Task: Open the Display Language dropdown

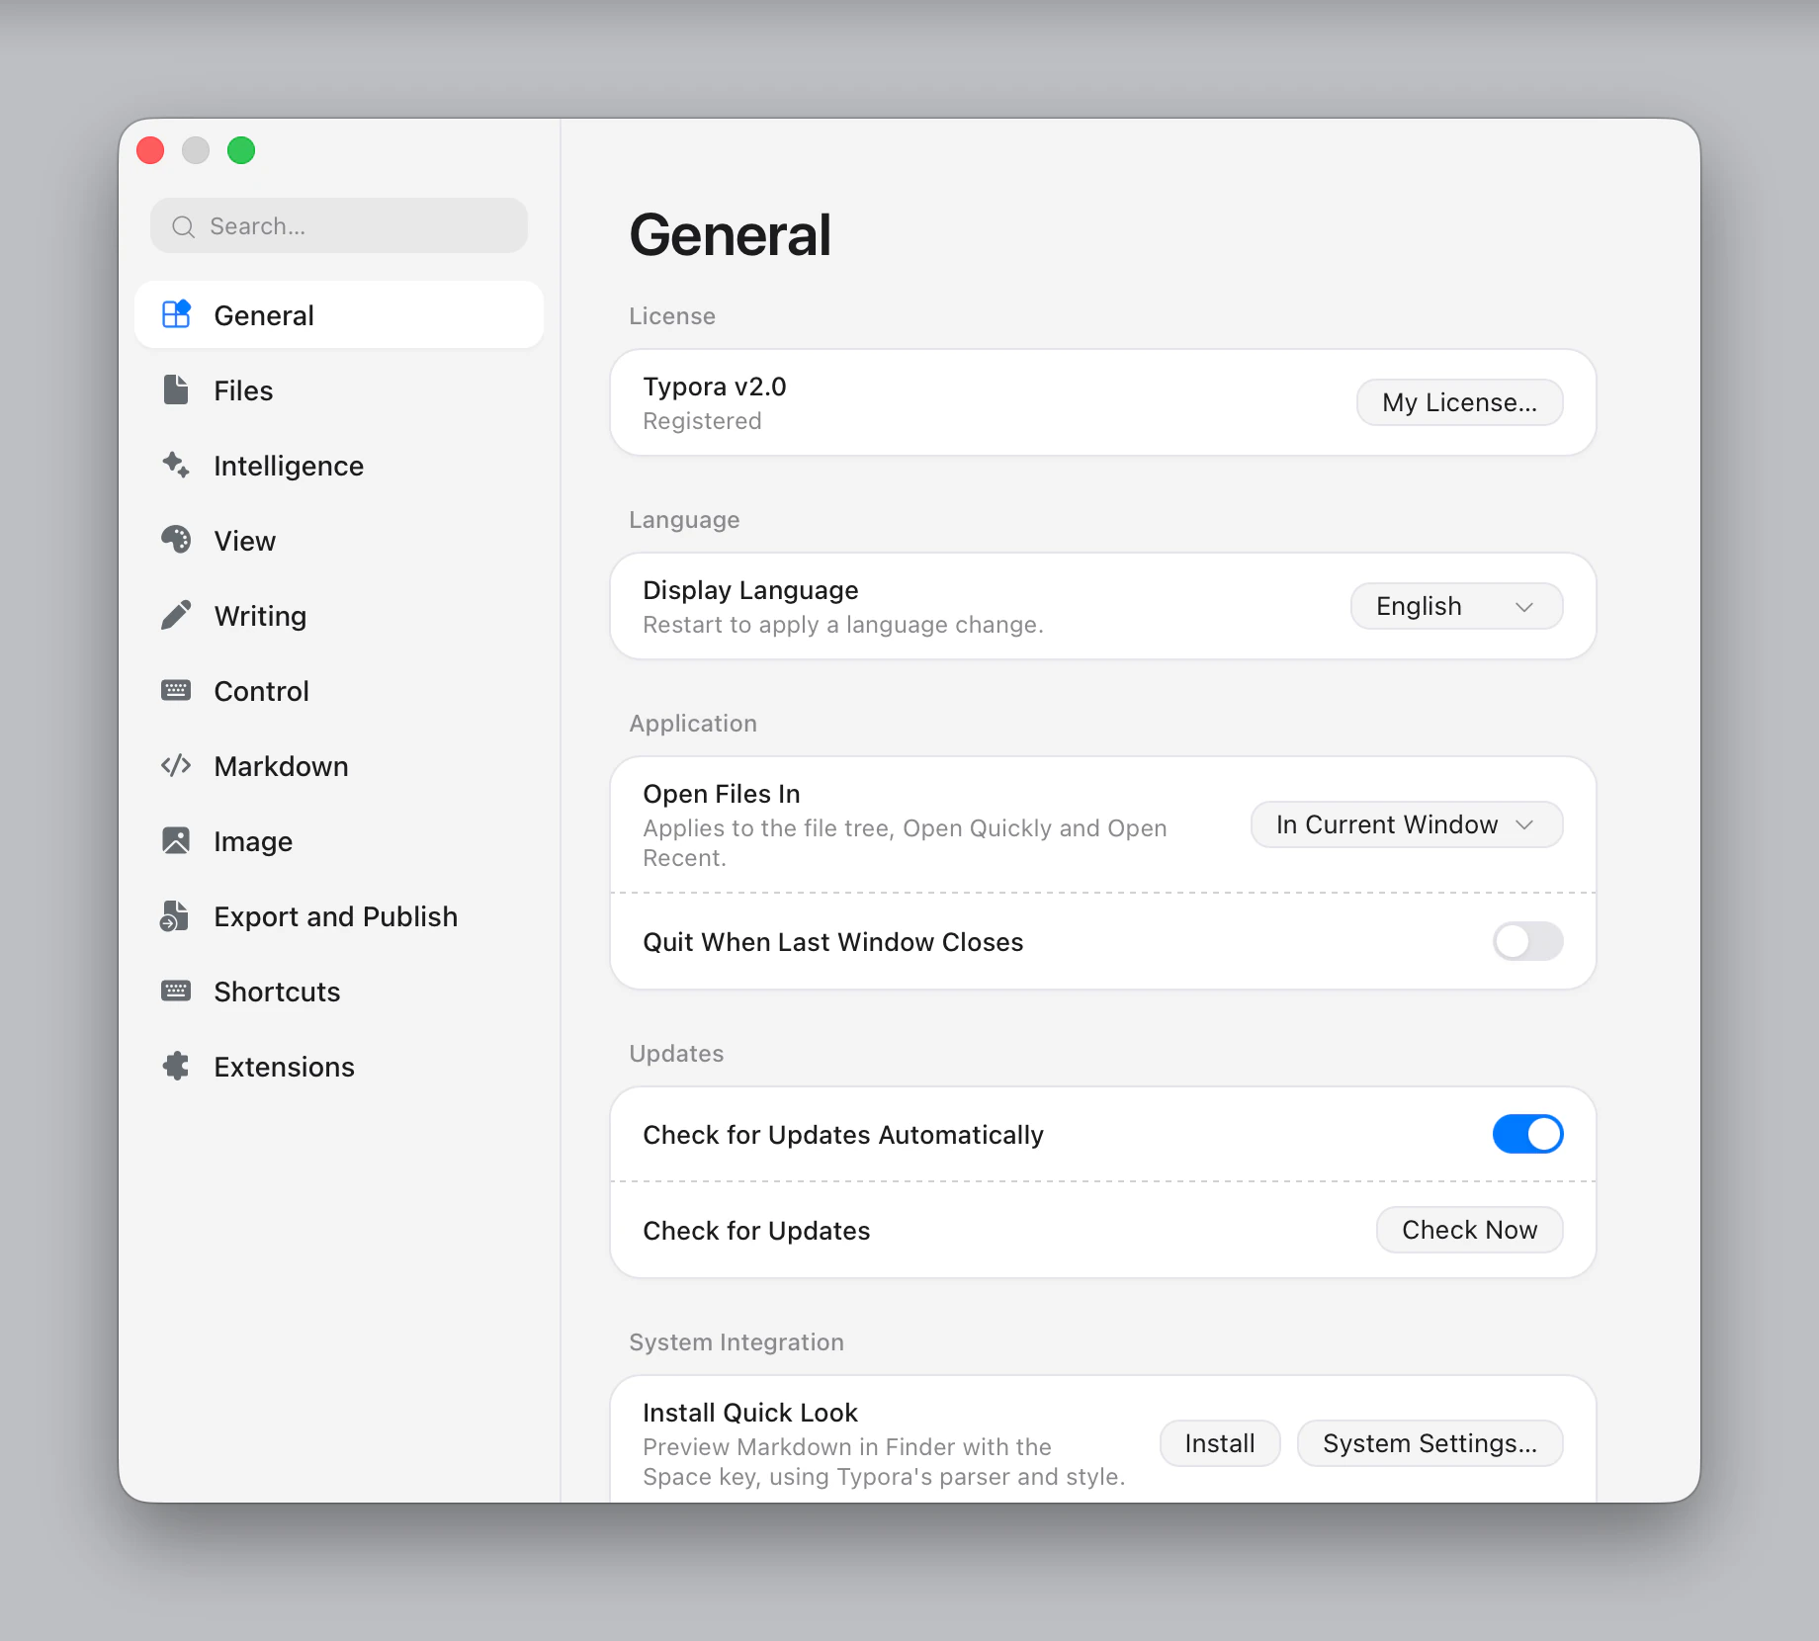Action: coord(1456,606)
